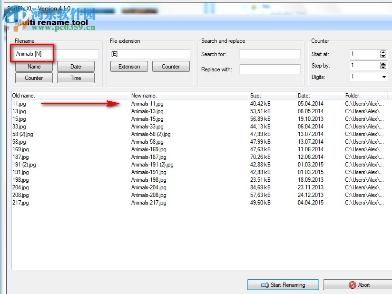Click Start Renaming button

tap(283, 285)
